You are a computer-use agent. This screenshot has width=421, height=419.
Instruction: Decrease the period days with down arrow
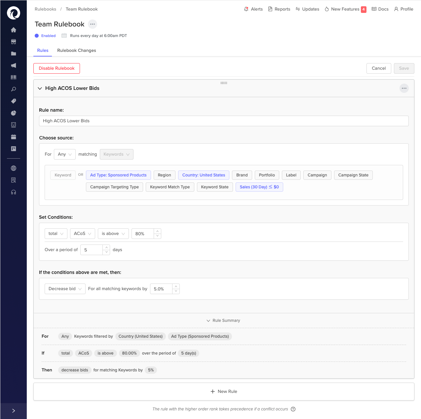tap(106, 252)
